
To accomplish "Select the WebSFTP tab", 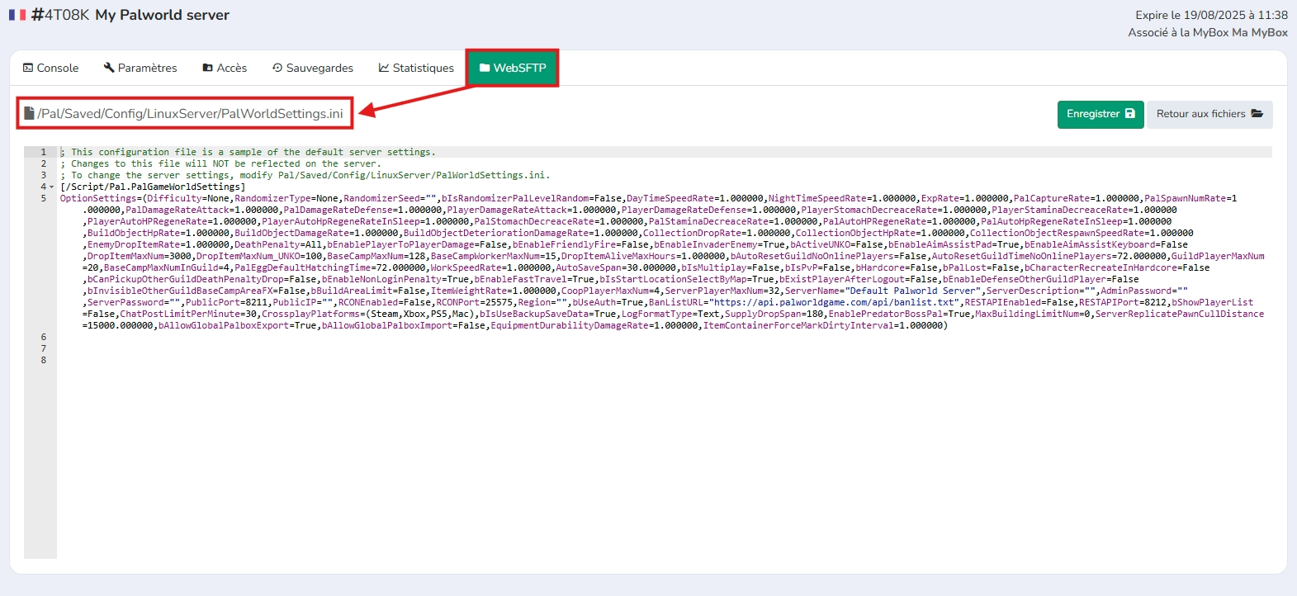I will pyautogui.click(x=513, y=68).
